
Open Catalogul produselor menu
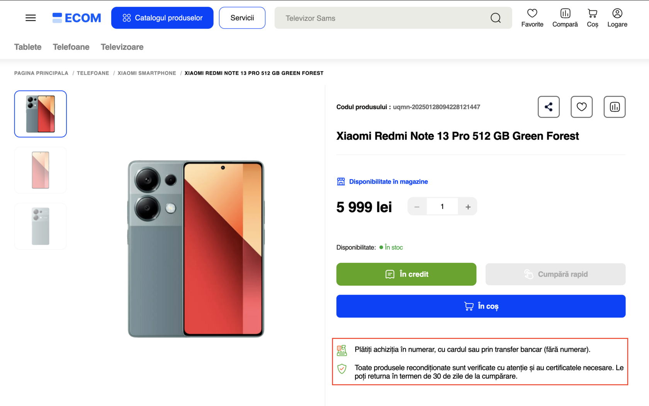pos(162,18)
